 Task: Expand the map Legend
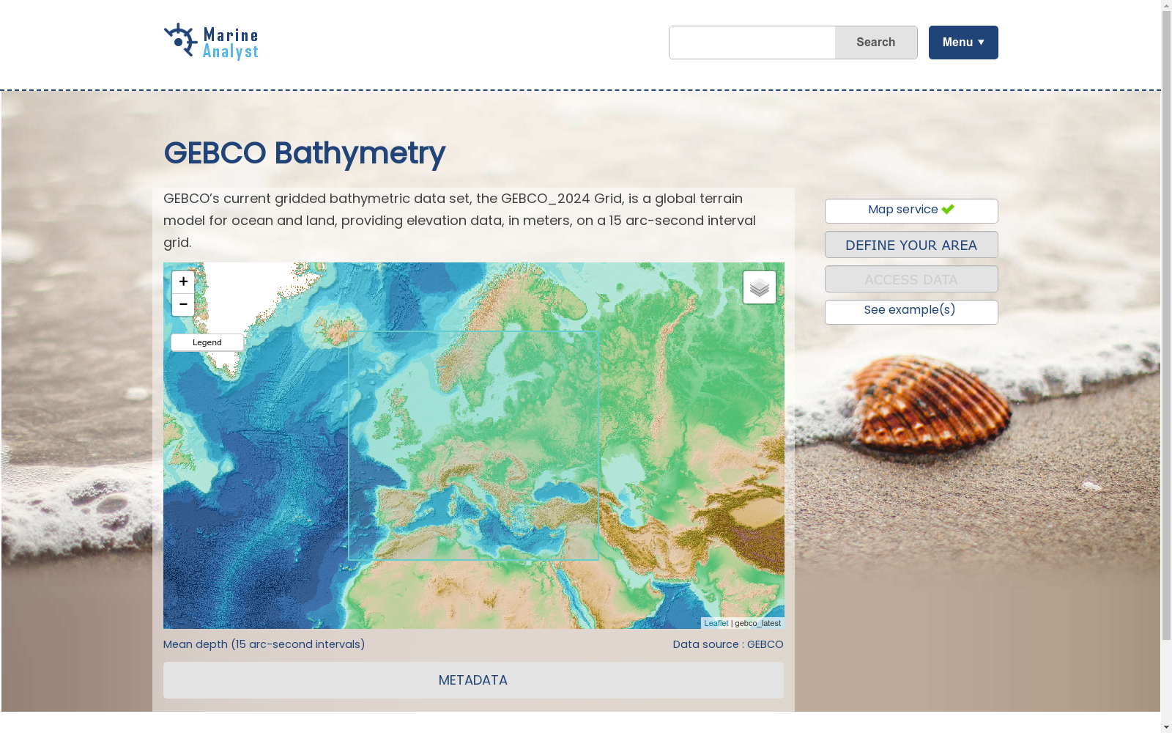point(206,342)
